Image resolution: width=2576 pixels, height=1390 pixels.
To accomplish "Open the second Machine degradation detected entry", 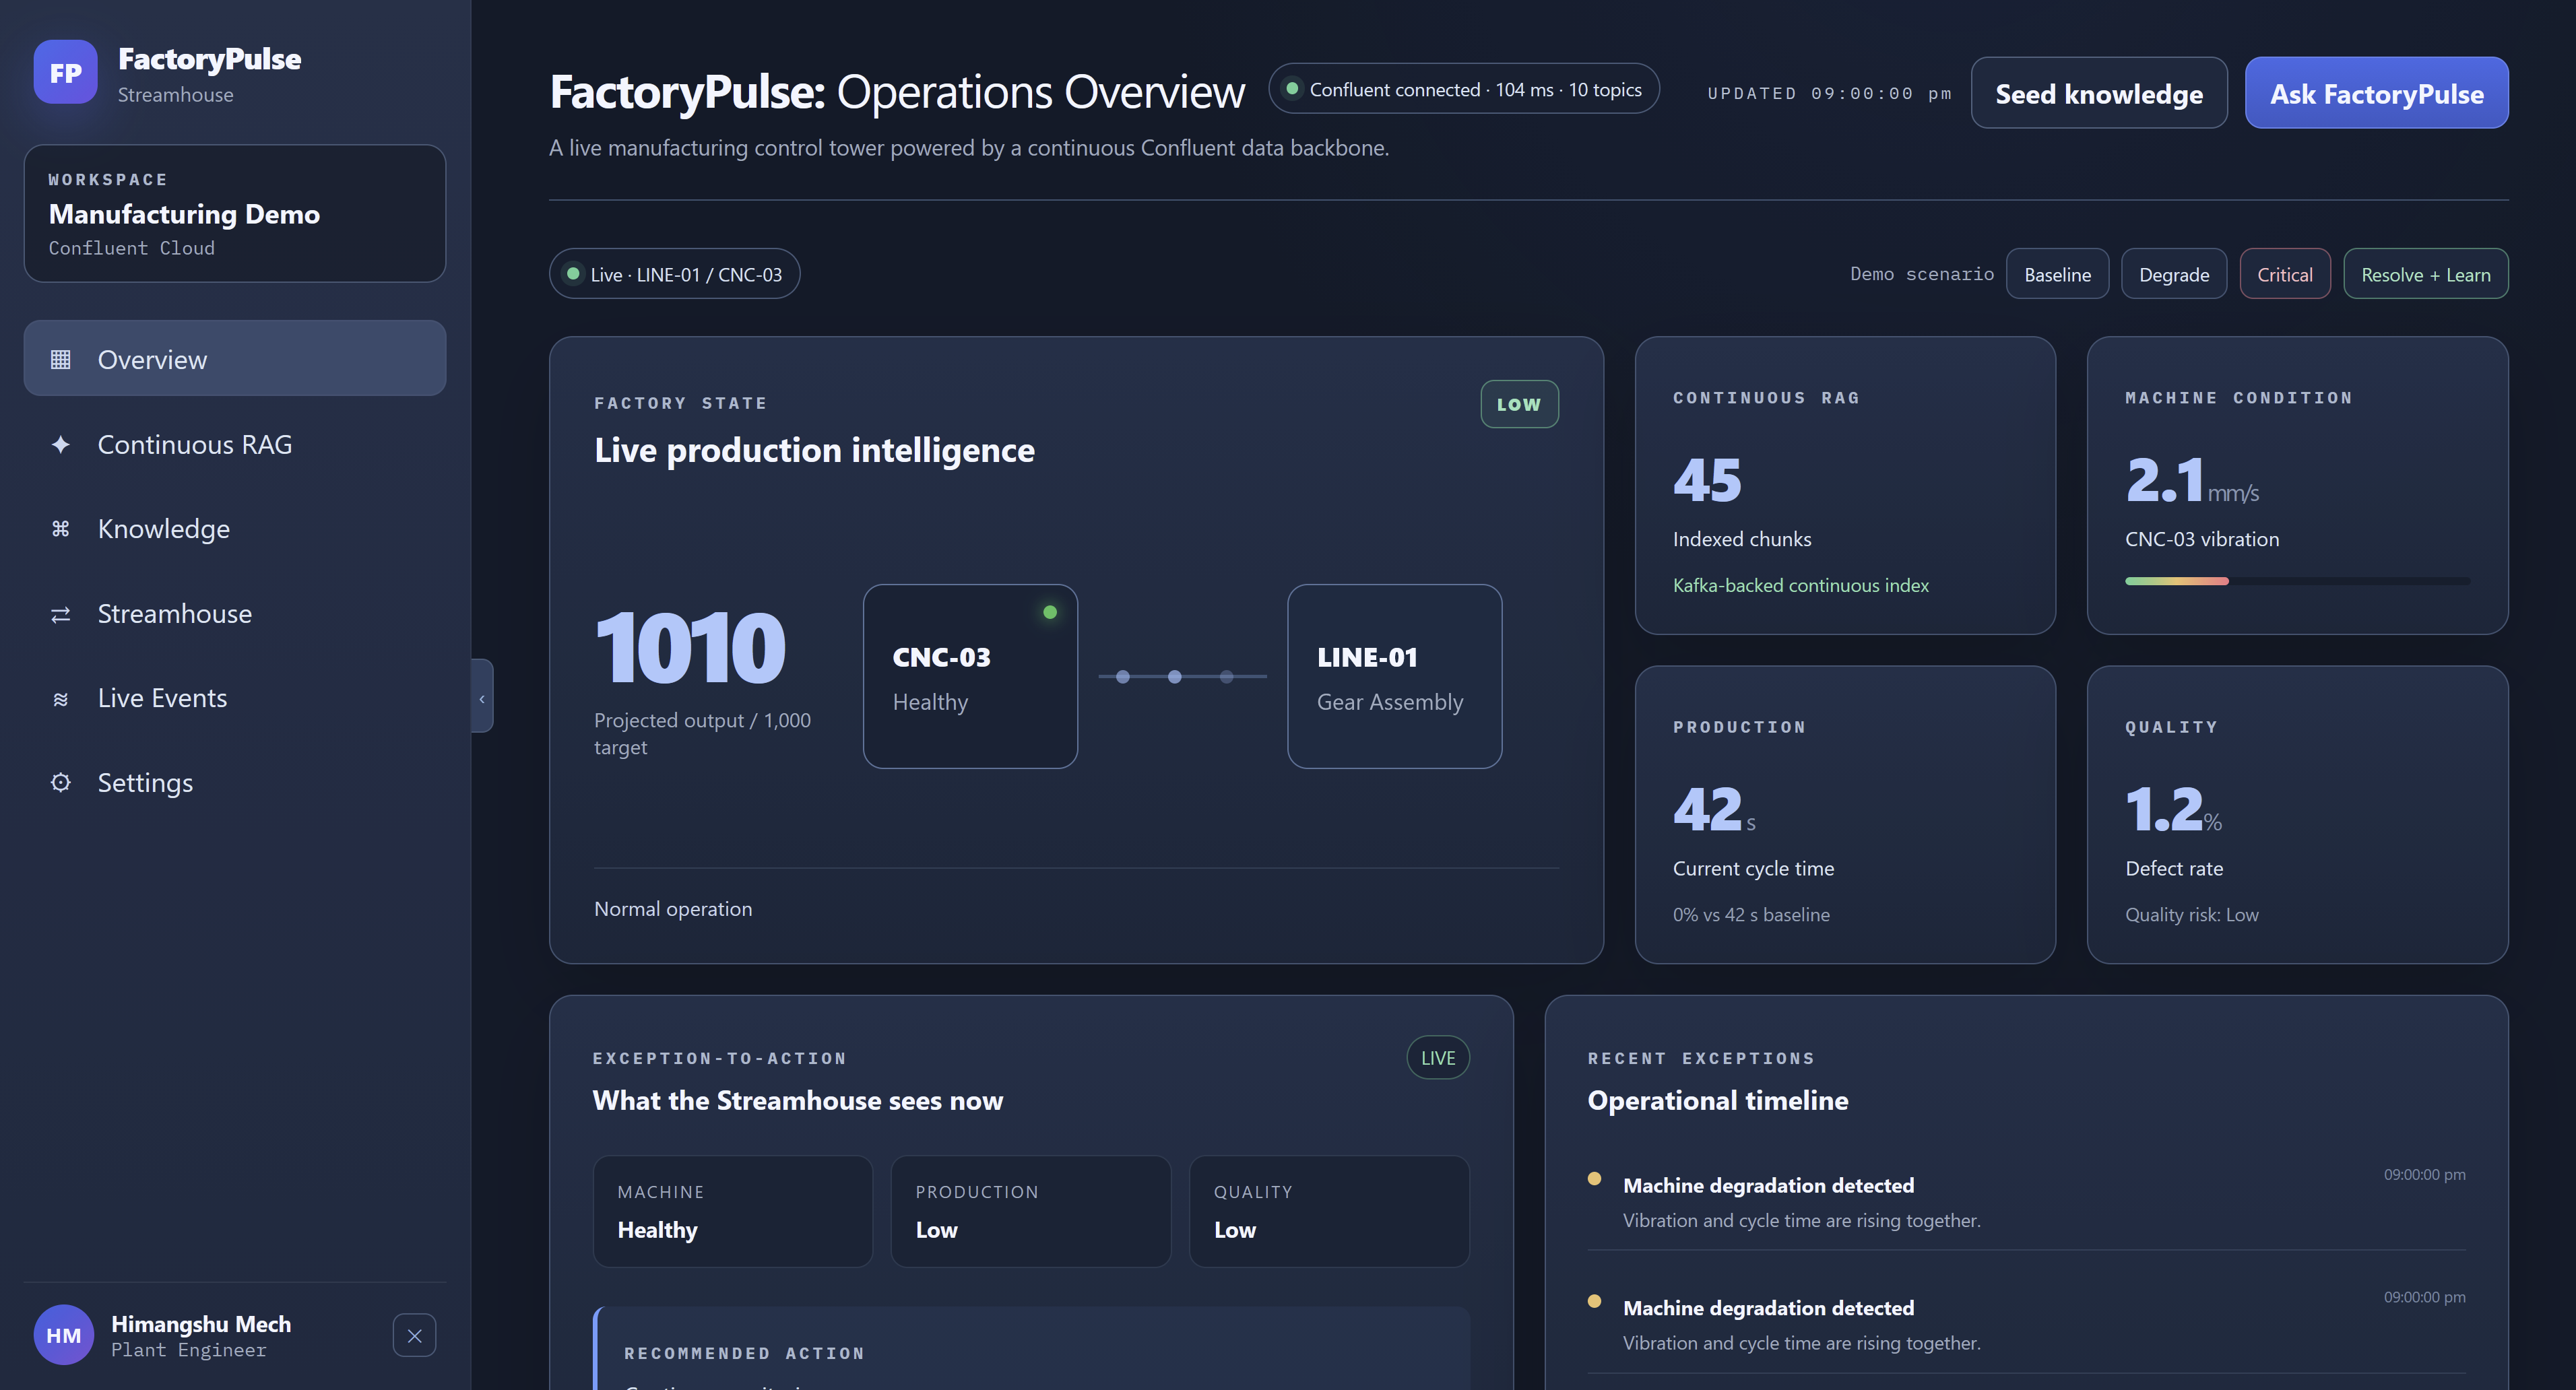I will click(2027, 1324).
